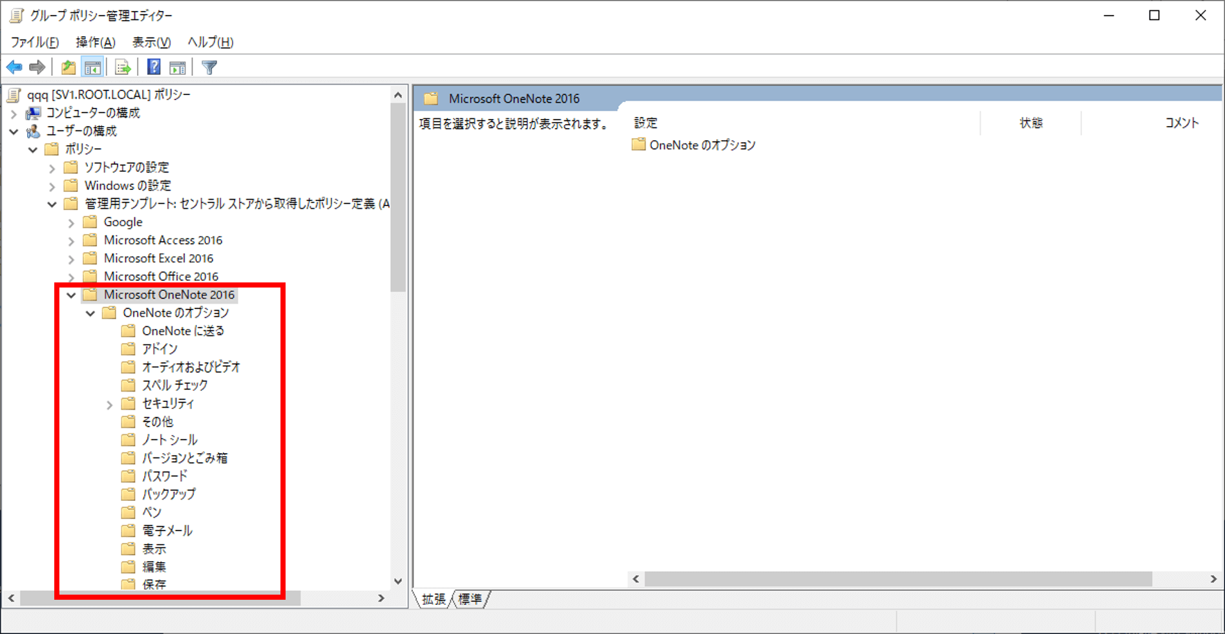Click the Back arrow toolbar icon
Viewport: 1225px width, 634px height.
pos(14,67)
